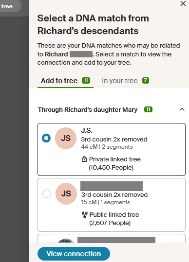189x262 pixels.
Task: Switch to the In your tree tab
Action: point(126,81)
